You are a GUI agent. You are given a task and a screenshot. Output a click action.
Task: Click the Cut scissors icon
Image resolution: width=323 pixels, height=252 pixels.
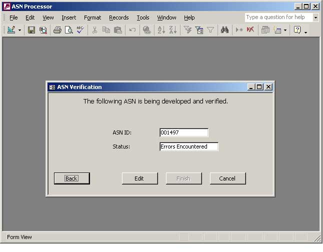pyautogui.click(x=94, y=30)
